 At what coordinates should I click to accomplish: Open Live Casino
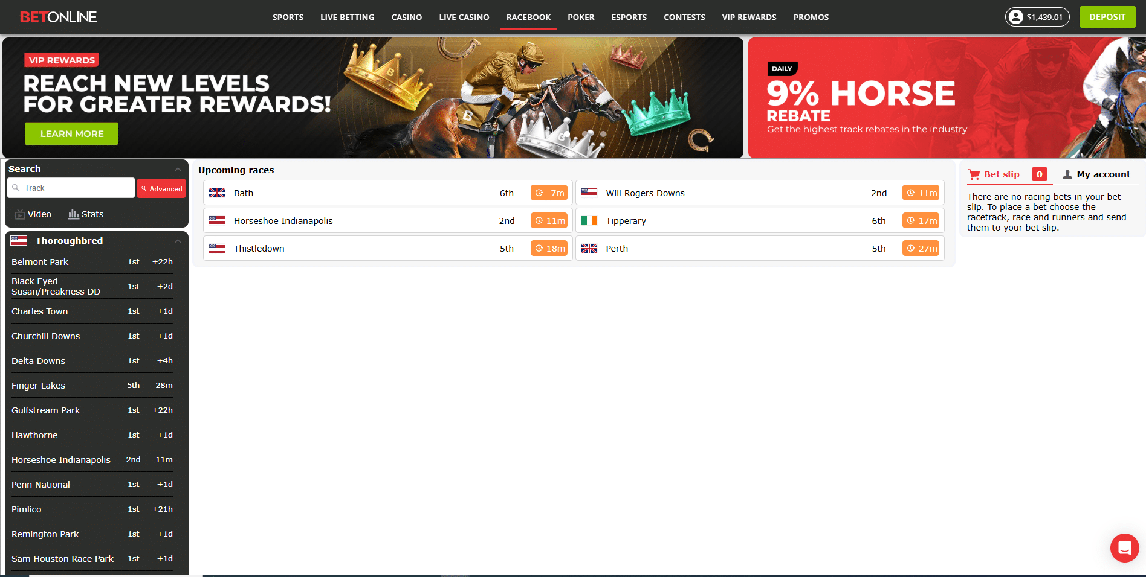tap(464, 17)
